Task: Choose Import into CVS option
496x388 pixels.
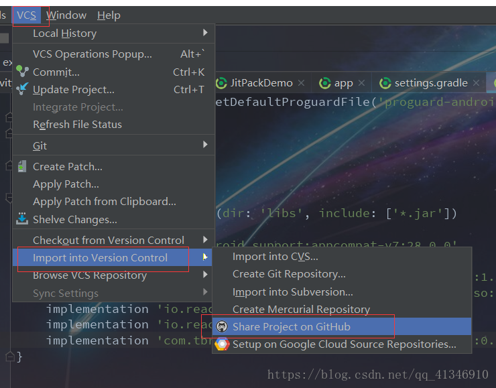Action: [x=342, y=257]
